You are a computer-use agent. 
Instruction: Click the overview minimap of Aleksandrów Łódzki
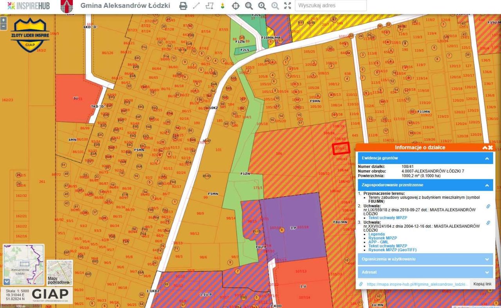[23, 265]
